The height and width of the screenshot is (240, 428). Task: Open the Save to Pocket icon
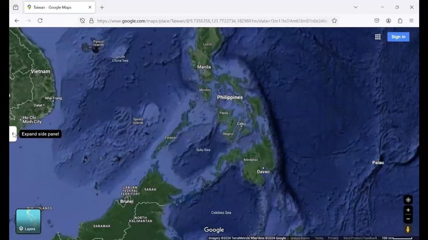pyautogui.click(x=377, y=21)
